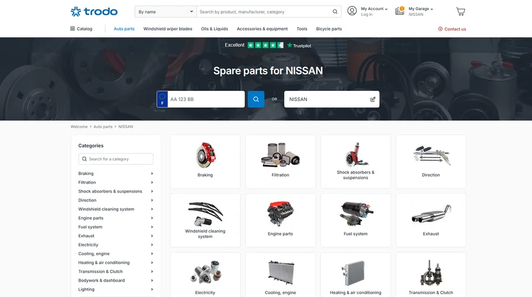Image resolution: width=532 pixels, height=297 pixels.
Task: Click the blue license plate search button
Action: click(256, 99)
